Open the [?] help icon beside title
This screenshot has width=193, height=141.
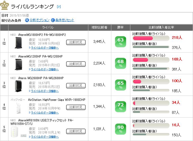point(59,7)
